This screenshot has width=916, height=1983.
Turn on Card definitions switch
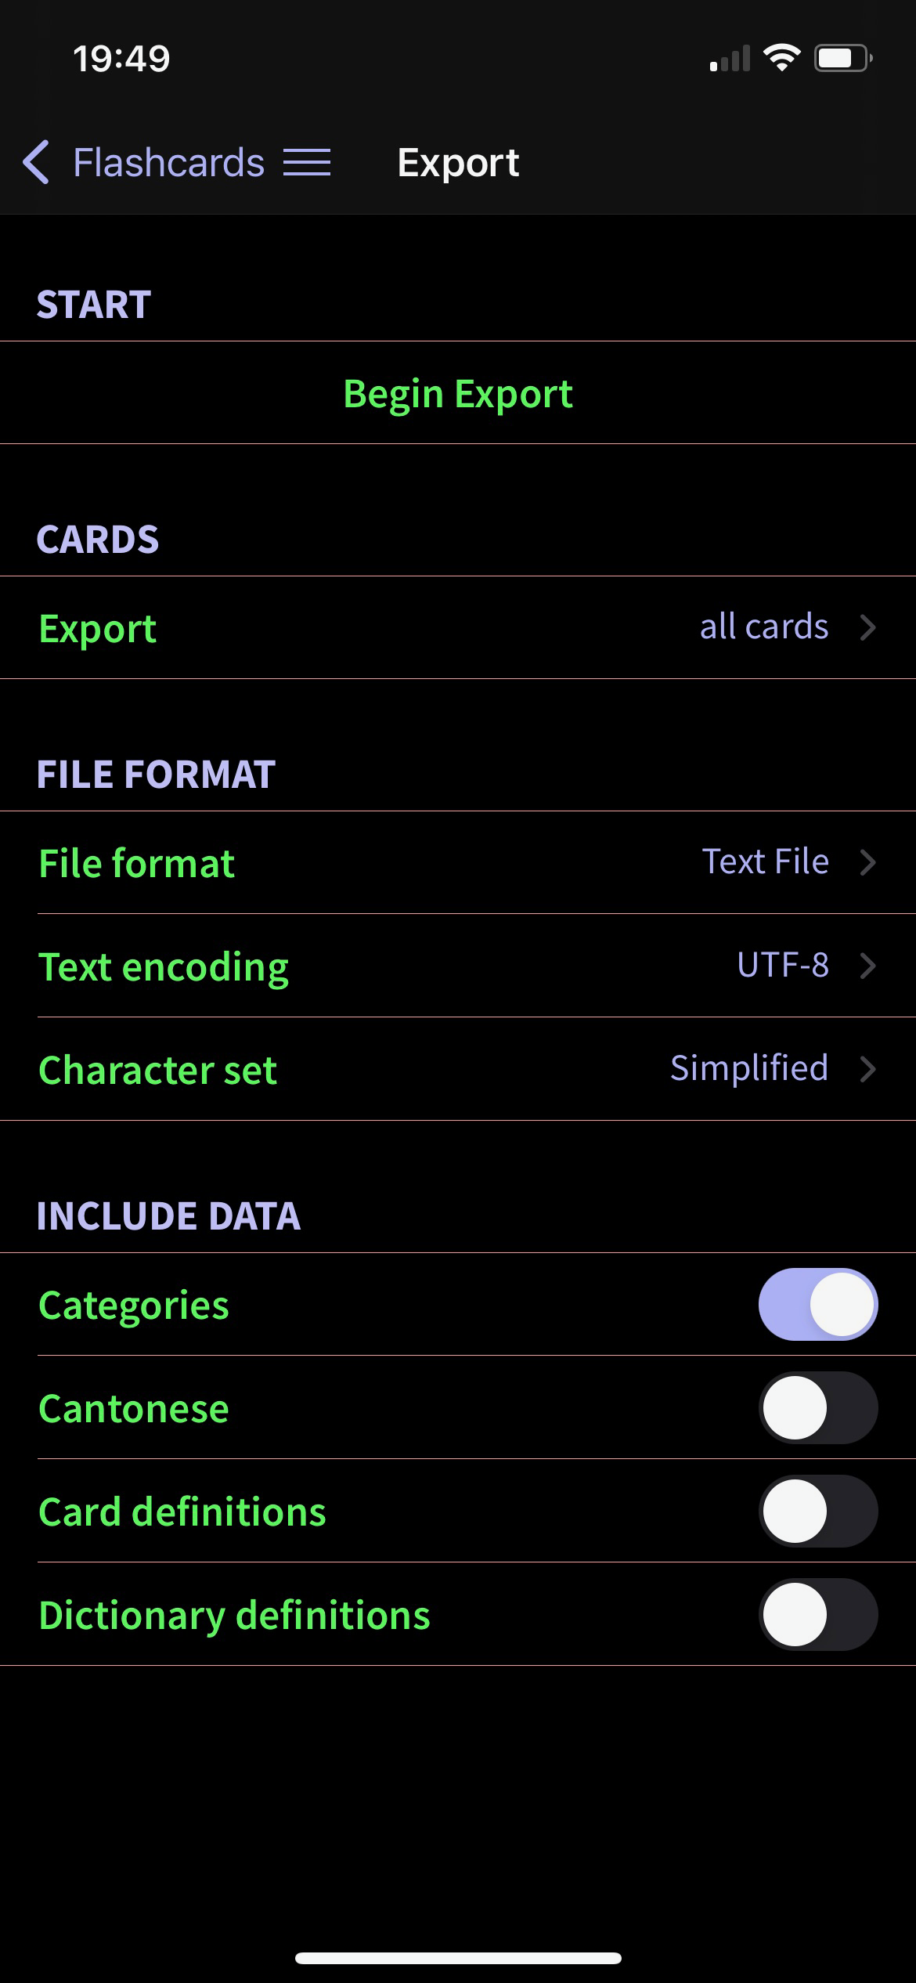[x=817, y=1511]
